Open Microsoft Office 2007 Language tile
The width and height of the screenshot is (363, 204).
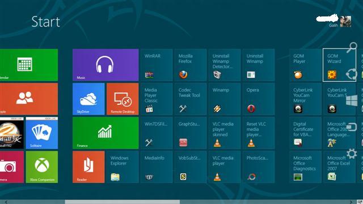point(339,133)
